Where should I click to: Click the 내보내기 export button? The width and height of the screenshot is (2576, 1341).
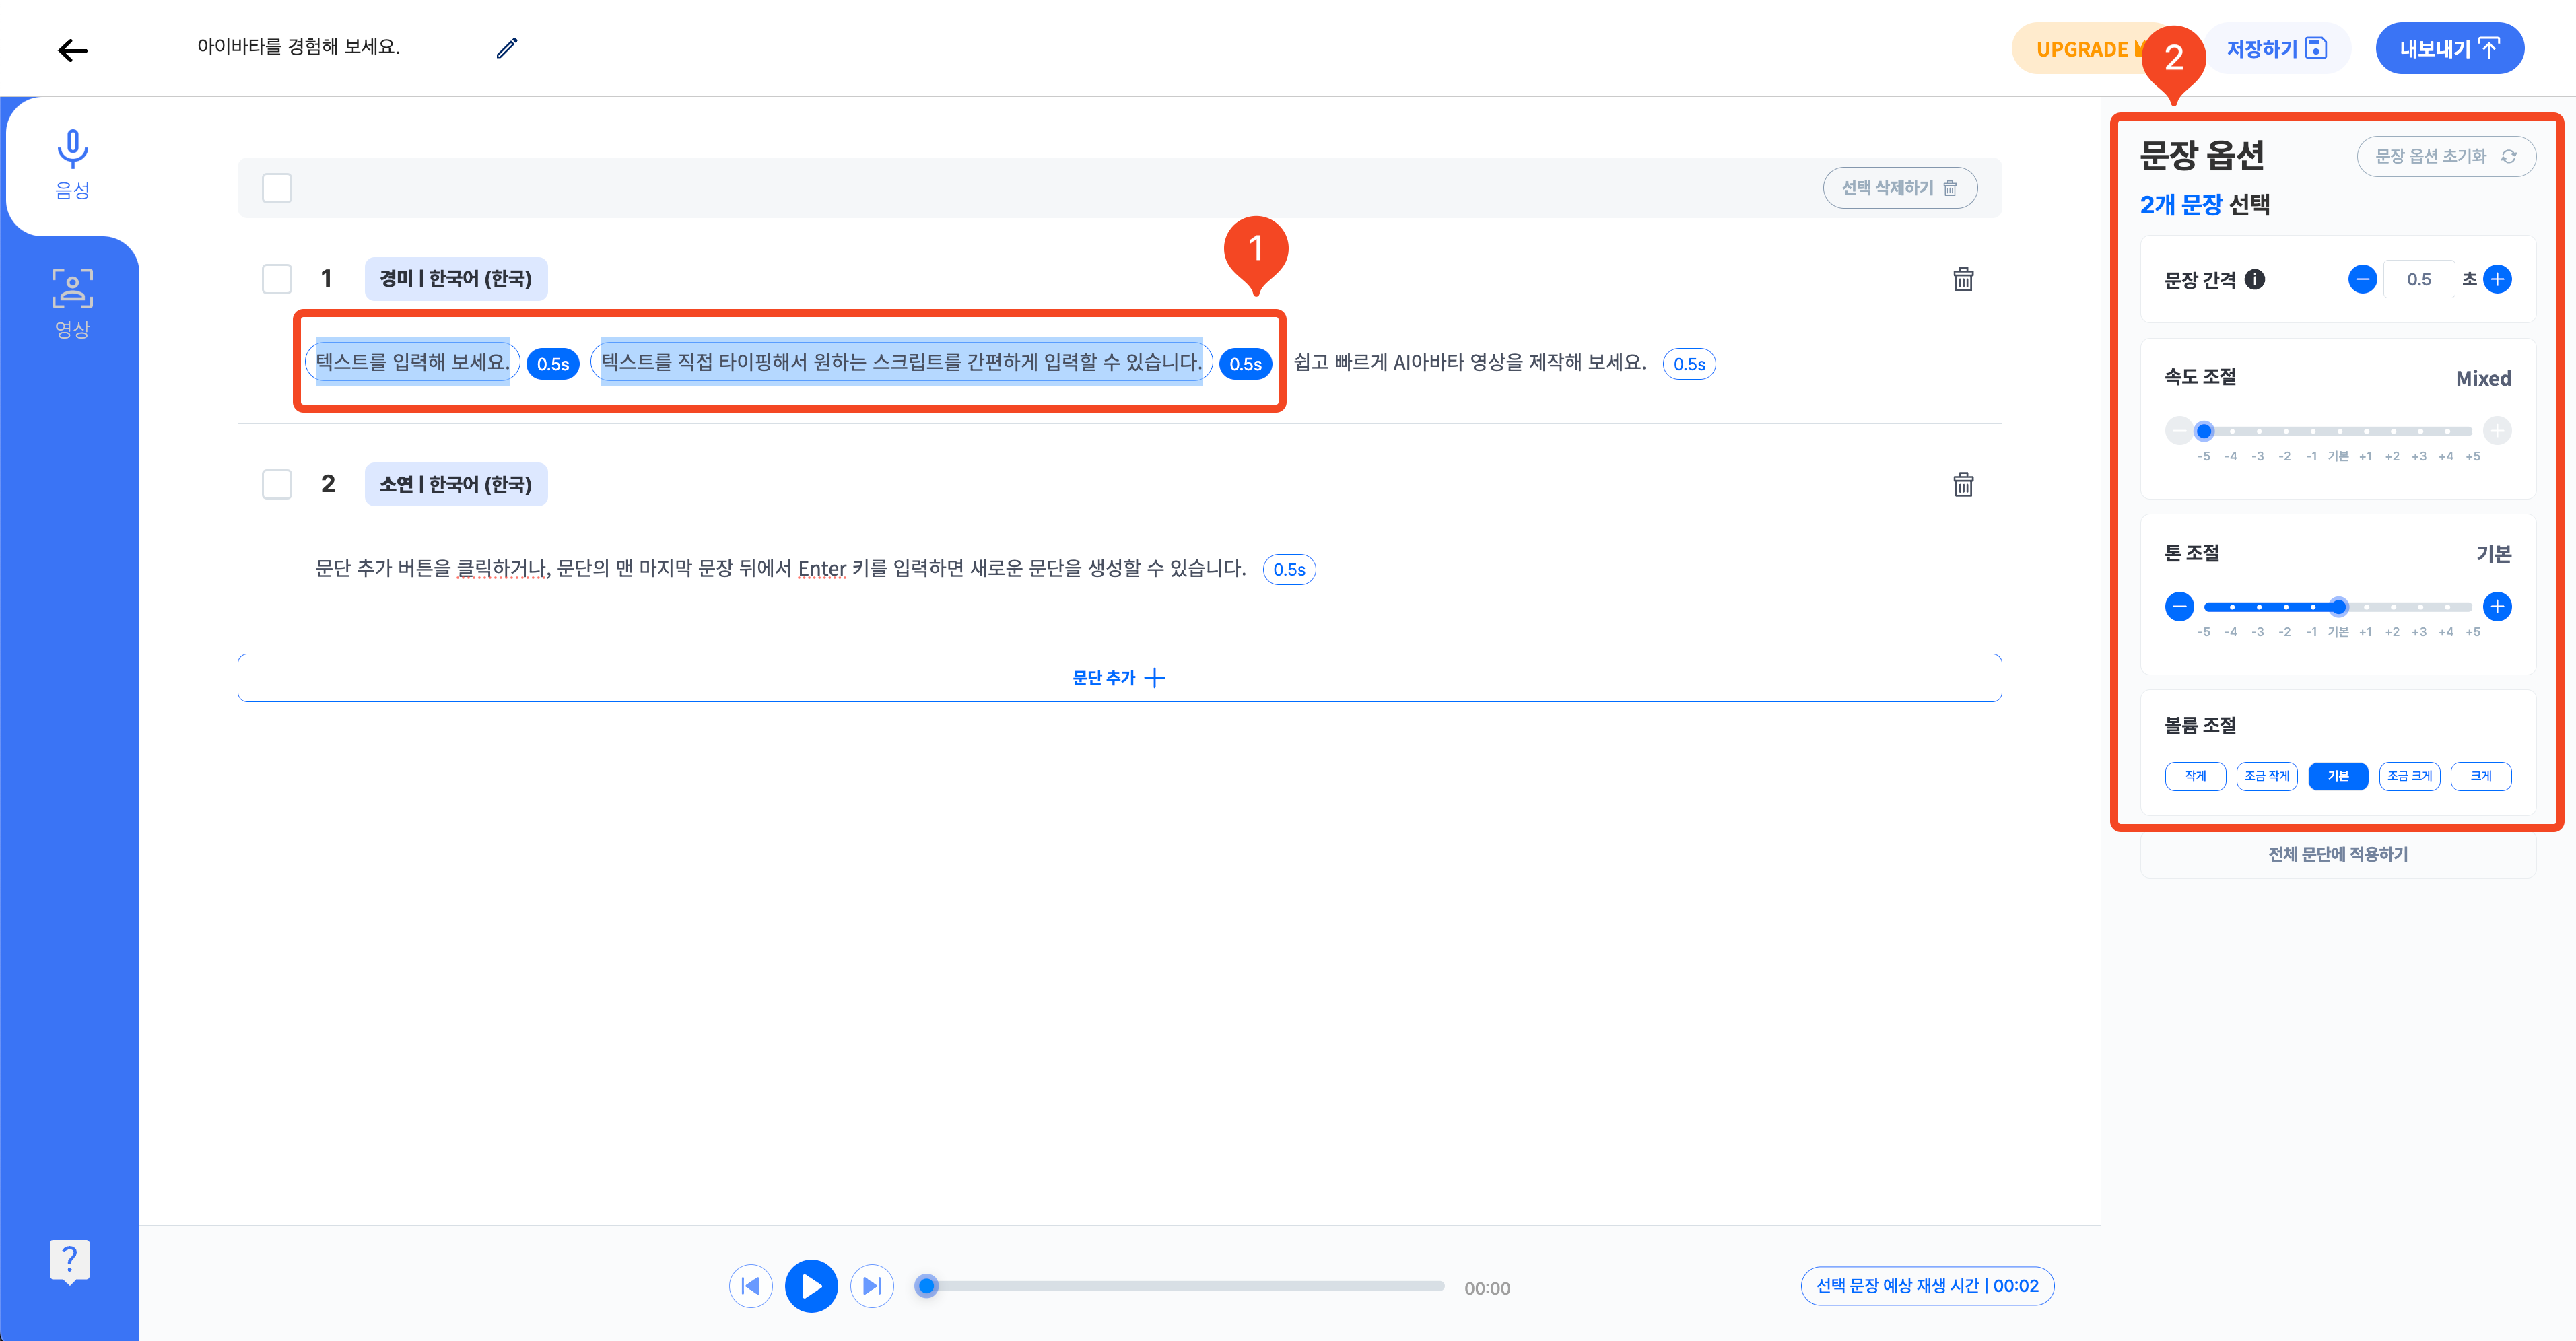pos(2449,49)
